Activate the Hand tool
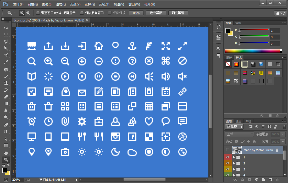The height and width of the screenshot is (183, 288). (x=6, y=153)
